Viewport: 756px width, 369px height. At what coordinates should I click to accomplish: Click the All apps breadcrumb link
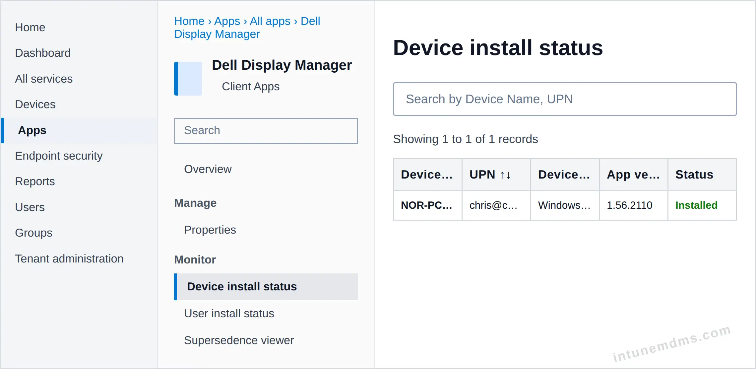tap(270, 21)
